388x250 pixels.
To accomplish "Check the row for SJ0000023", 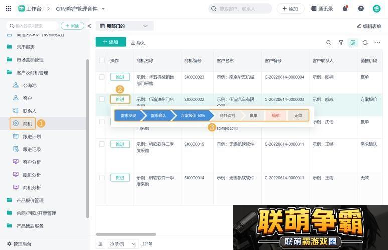I will tap(102, 77).
